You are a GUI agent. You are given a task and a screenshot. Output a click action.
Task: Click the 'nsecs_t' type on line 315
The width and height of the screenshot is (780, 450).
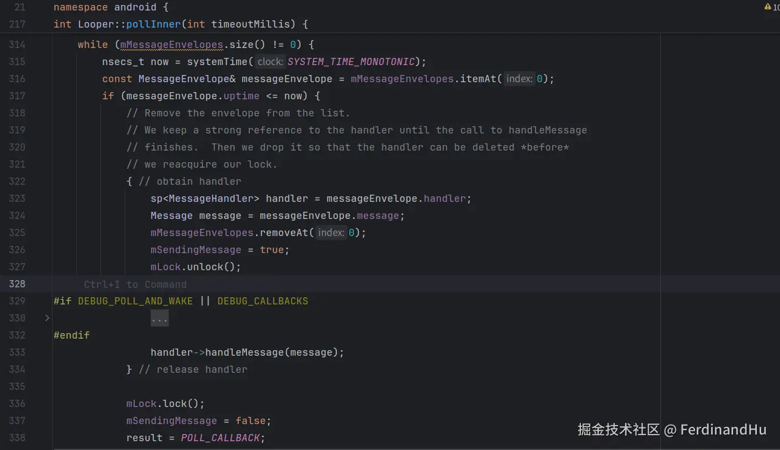[123, 62]
